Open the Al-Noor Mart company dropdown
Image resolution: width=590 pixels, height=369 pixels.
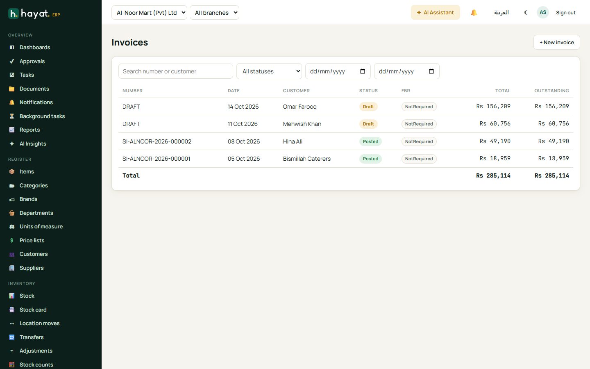pos(149,13)
